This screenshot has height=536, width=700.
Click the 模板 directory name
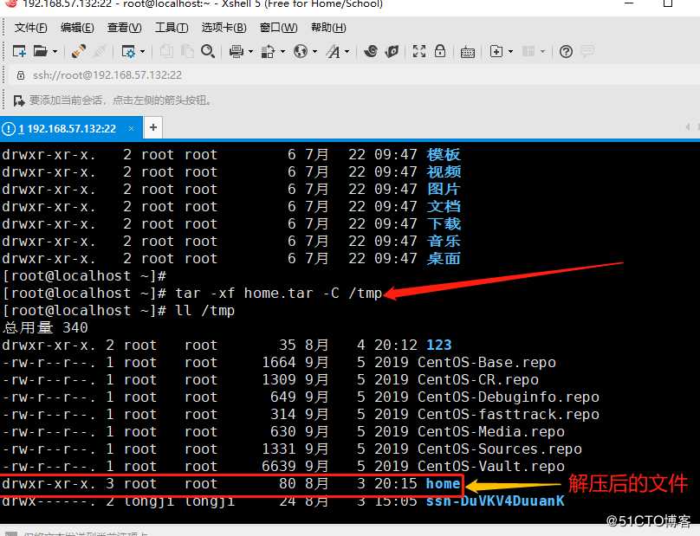click(x=444, y=154)
